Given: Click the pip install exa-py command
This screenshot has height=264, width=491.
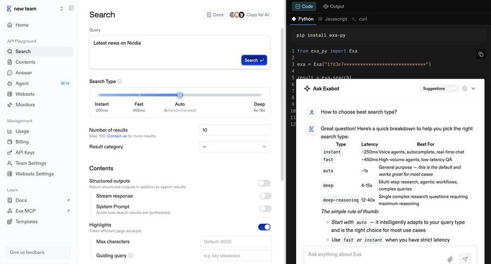Looking at the screenshot, I should (321, 35).
